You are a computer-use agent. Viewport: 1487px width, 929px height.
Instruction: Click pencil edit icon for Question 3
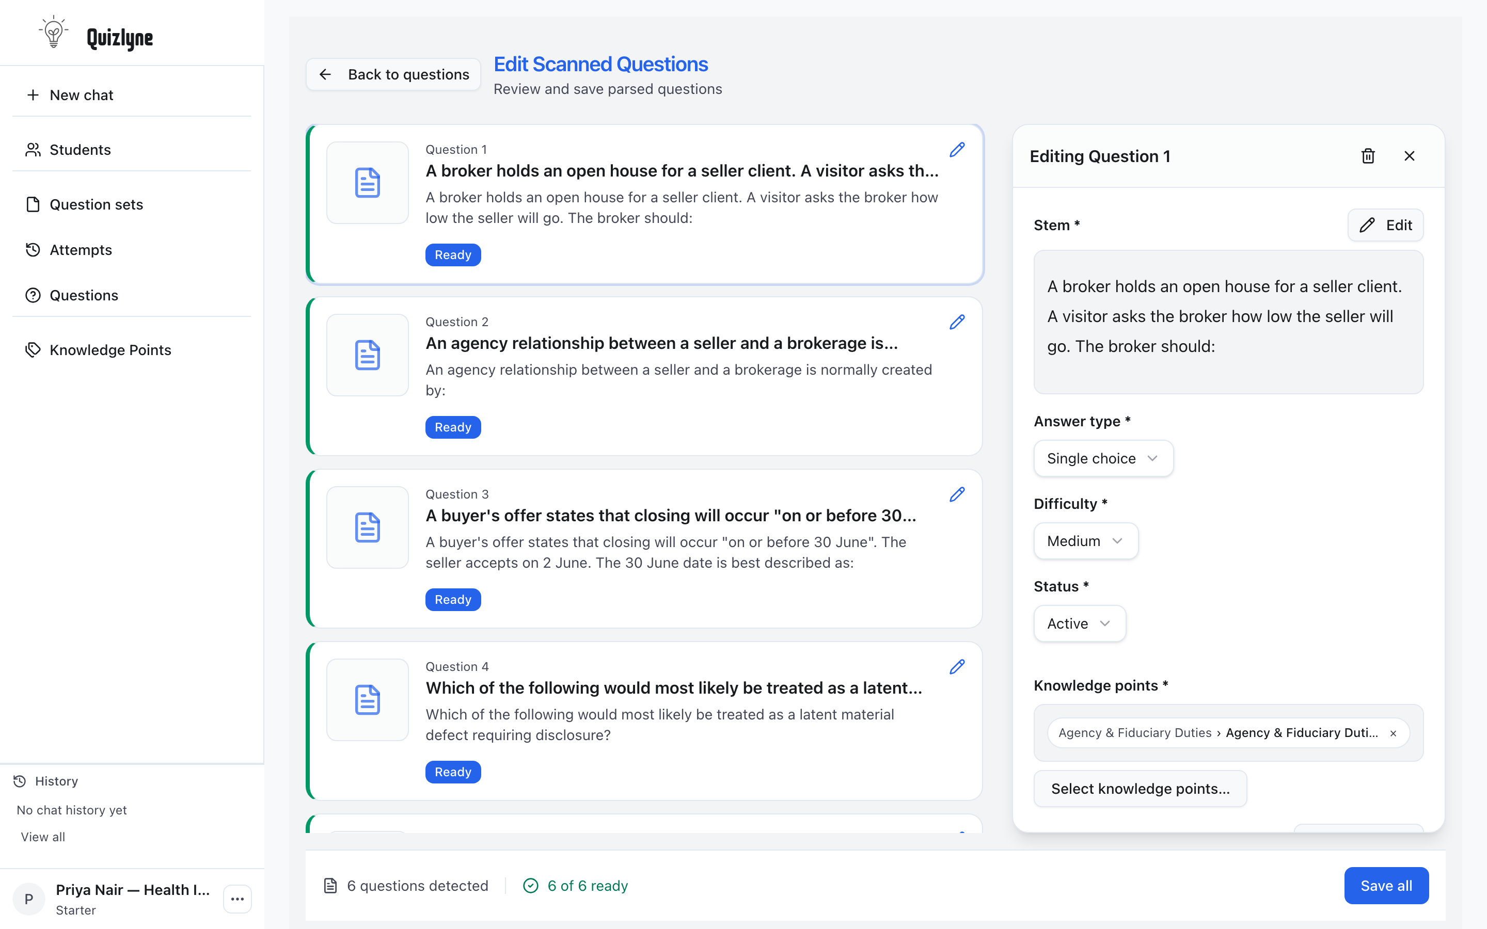(x=957, y=494)
